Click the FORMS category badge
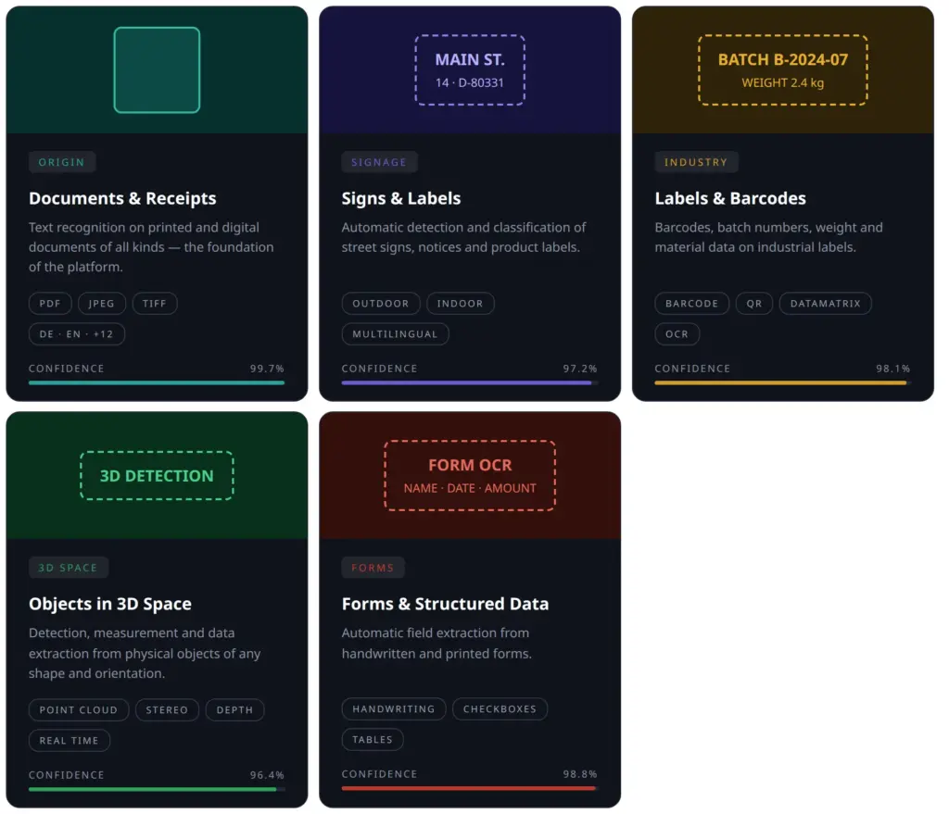Viewport: 949px width, 814px height. [x=373, y=568]
